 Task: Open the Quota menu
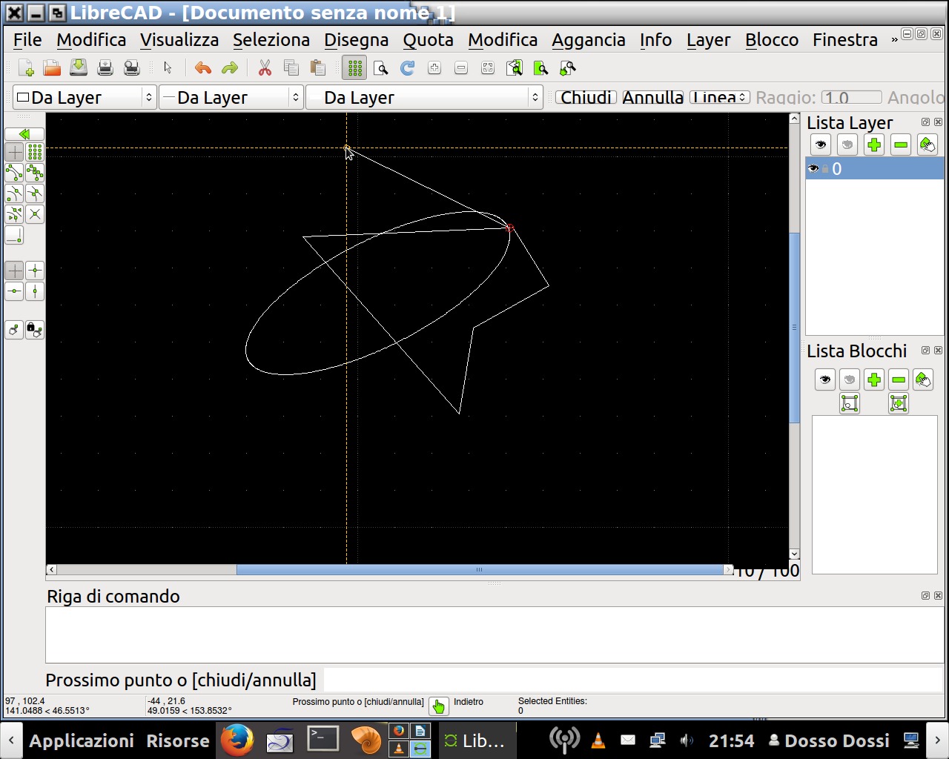pyautogui.click(x=428, y=40)
